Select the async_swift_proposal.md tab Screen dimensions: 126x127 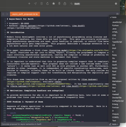coord(25,14)
